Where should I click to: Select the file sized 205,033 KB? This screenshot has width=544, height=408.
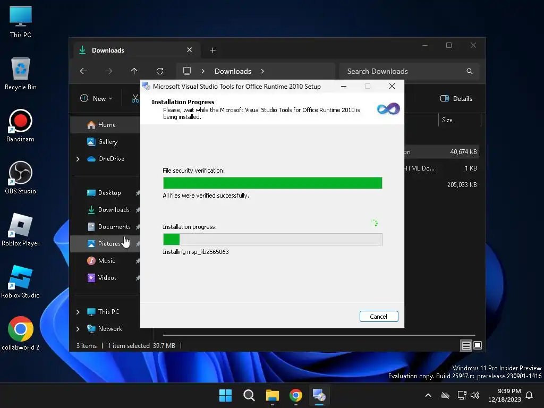pyautogui.click(x=441, y=184)
